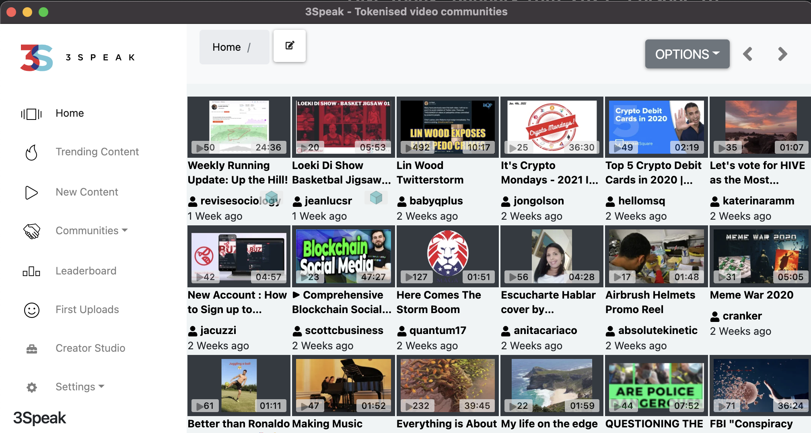This screenshot has width=811, height=433.
Task: Go forward with the right chevron
Action: tap(782, 54)
